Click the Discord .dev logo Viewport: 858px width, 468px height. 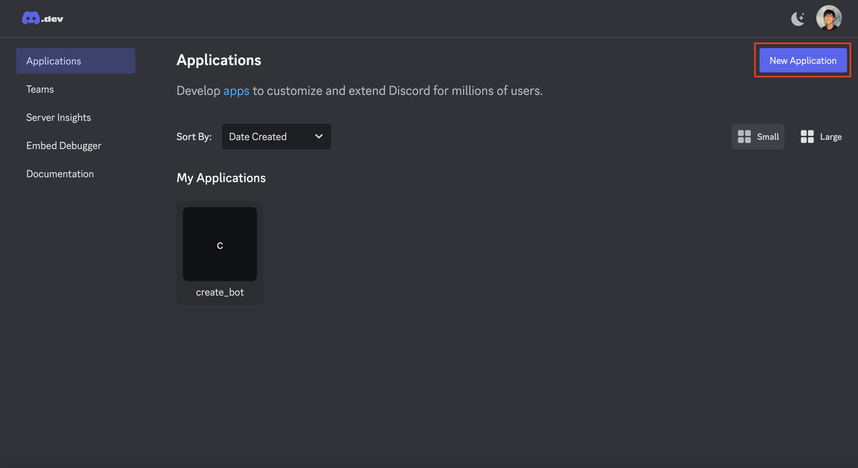[43, 18]
